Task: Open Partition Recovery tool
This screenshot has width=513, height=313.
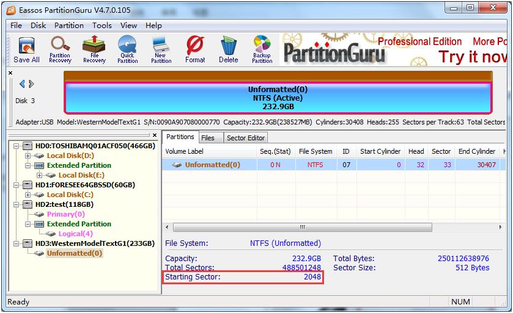Action: [60, 49]
